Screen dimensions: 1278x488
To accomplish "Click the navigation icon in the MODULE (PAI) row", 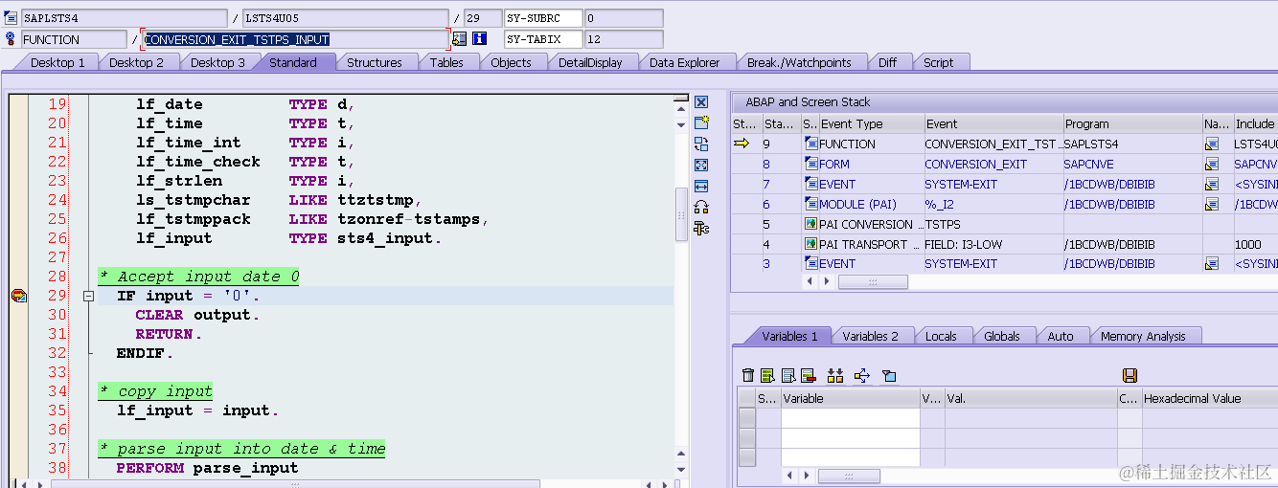I will click(1211, 204).
